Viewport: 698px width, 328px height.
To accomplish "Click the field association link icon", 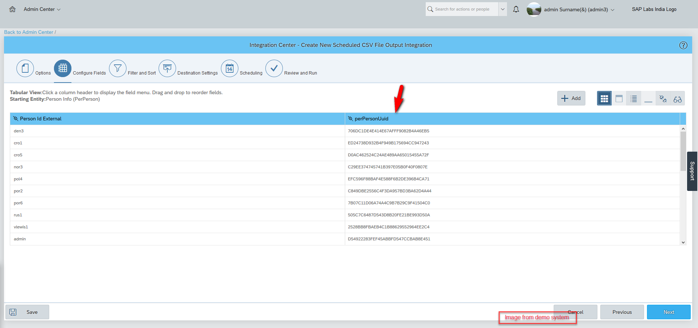I will [663, 99].
